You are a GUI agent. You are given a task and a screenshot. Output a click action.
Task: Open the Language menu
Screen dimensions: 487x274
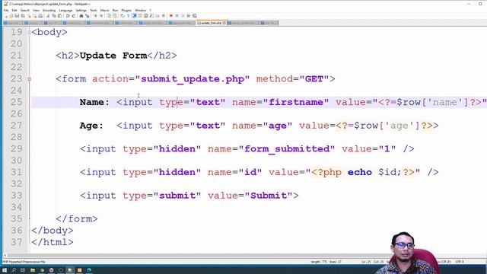[65, 10]
